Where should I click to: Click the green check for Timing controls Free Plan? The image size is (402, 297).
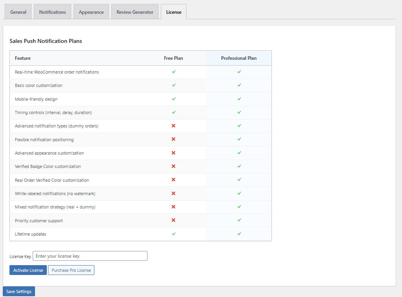coord(173,113)
